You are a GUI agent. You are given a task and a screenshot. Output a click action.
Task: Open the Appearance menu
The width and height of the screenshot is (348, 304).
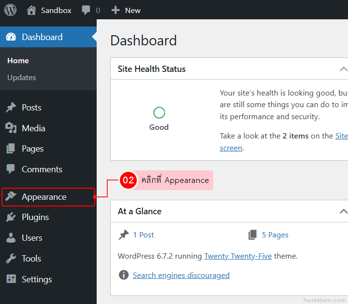click(44, 197)
